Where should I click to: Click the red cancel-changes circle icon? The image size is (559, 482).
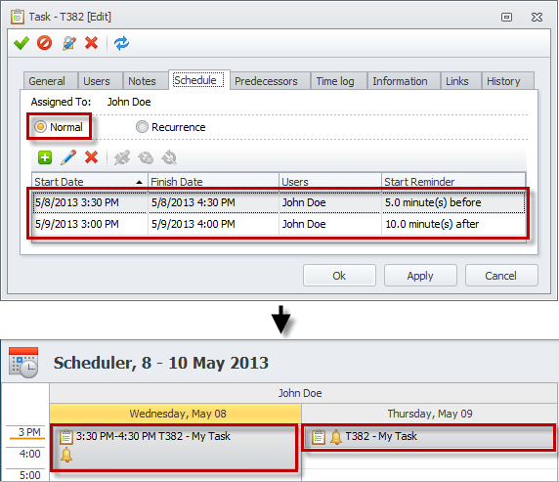coord(45,43)
